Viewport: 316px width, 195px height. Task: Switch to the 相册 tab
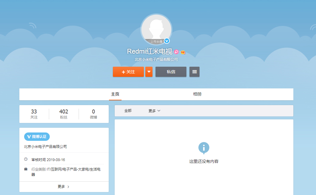(x=197, y=94)
